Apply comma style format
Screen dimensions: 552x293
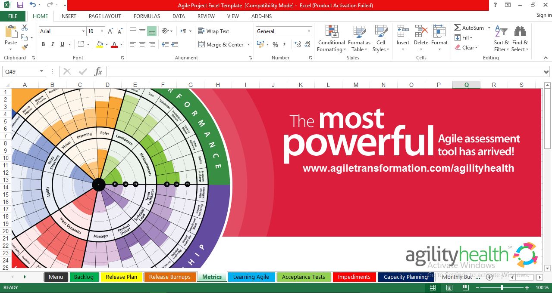285,44
